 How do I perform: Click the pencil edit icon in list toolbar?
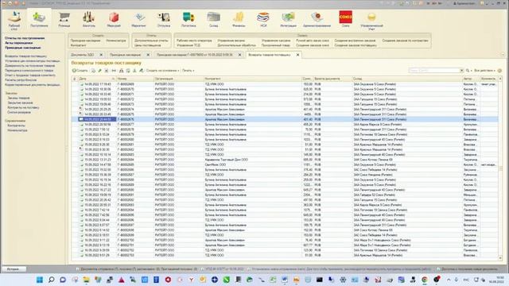click(99, 71)
